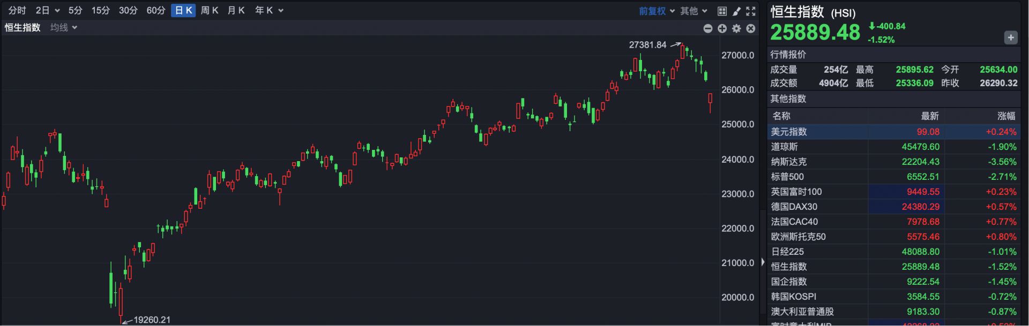
Task: Collapse the right quote panel arrow
Action: tap(763, 262)
